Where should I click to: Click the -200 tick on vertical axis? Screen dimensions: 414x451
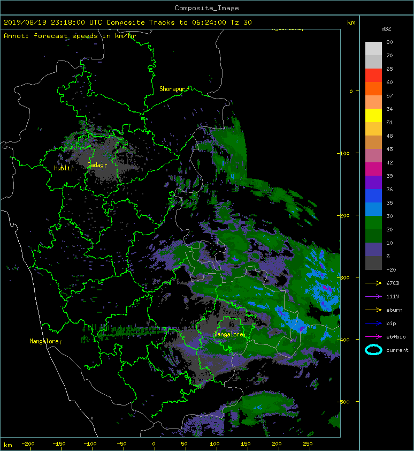point(343,215)
